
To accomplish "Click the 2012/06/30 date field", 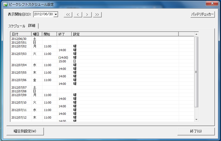I will [x=44, y=14].
